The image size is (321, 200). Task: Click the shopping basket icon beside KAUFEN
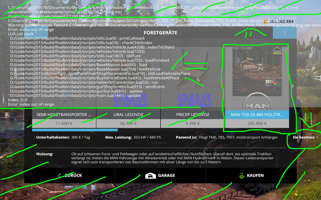[x=242, y=176]
